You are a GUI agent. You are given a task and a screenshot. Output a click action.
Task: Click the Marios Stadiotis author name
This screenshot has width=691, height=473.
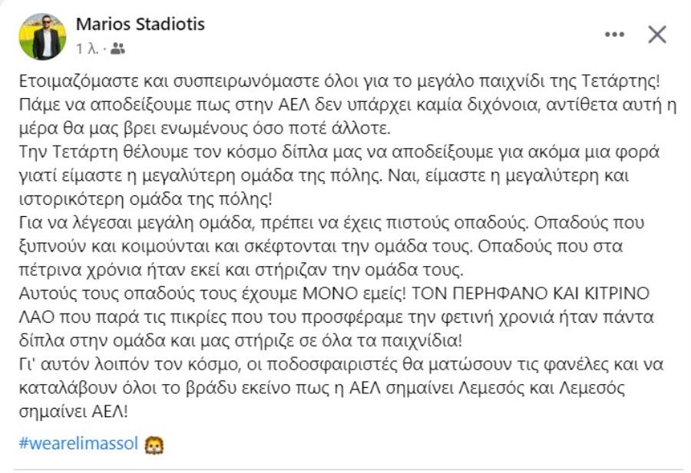click(141, 25)
